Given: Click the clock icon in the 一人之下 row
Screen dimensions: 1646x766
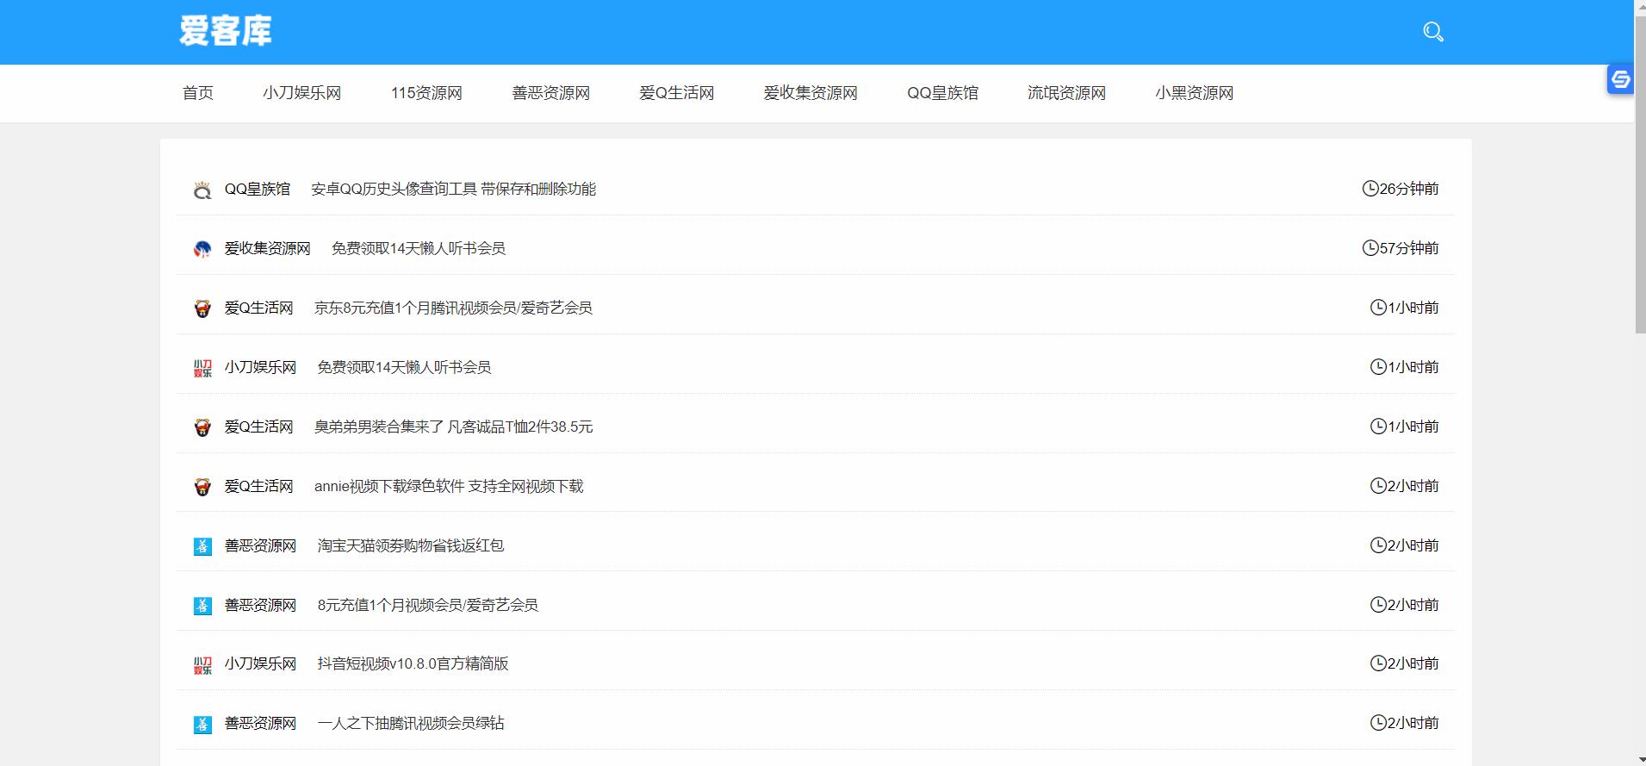Looking at the screenshot, I should tap(1378, 722).
